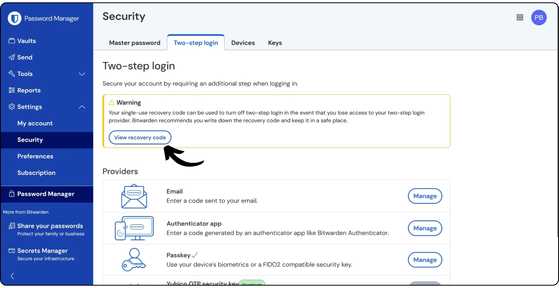
Task: Click Share your passwords building icon
Action: tap(12, 226)
